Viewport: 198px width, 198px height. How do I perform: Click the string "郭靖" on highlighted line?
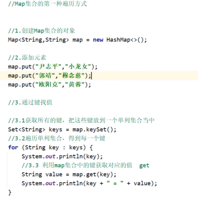click(x=45, y=76)
